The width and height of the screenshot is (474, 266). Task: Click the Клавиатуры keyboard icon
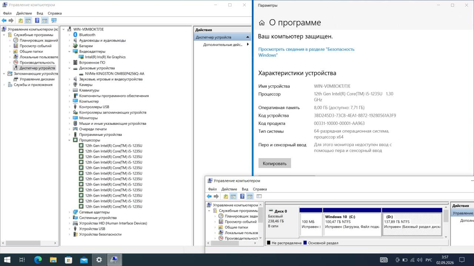pos(75,90)
